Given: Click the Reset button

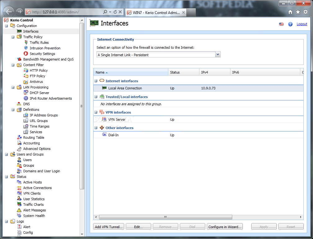Looking at the screenshot, I should [x=291, y=227].
